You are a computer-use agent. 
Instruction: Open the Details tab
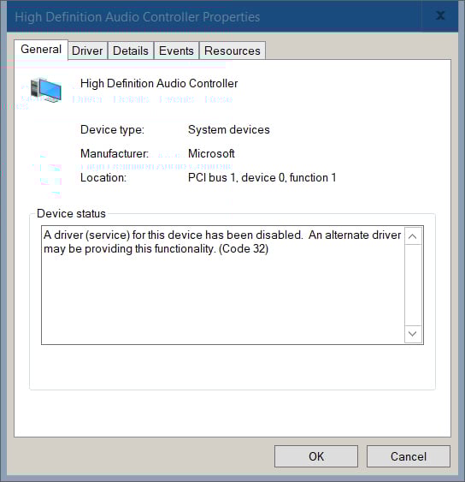click(131, 51)
